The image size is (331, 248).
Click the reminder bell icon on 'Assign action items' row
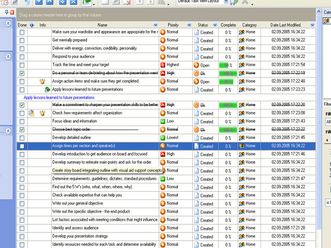pos(42,82)
